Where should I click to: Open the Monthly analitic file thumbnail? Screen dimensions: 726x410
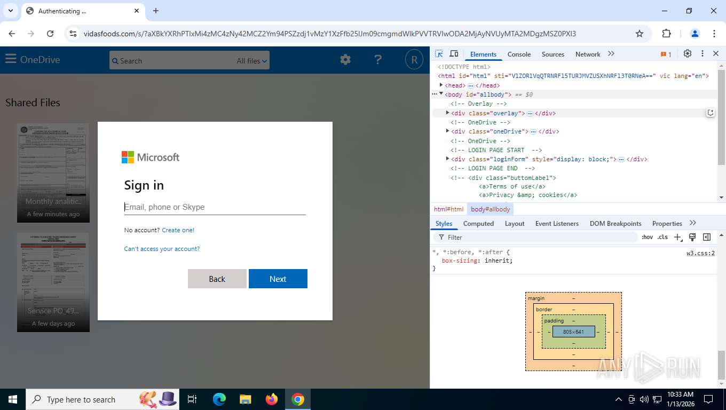coord(53,173)
